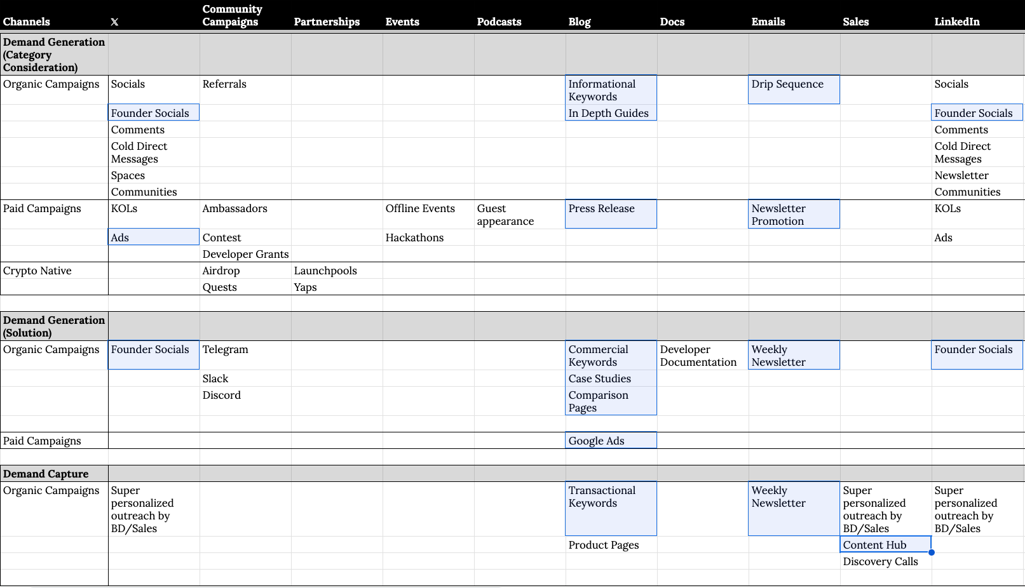
Task: Select the Content Hub cell
Action: click(886, 545)
